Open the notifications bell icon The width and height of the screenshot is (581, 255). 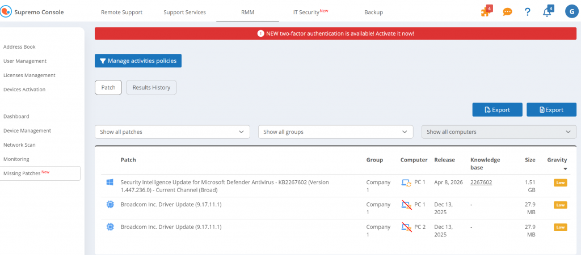tap(548, 11)
